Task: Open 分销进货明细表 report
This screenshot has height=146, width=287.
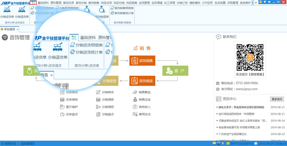Action: point(42,8)
